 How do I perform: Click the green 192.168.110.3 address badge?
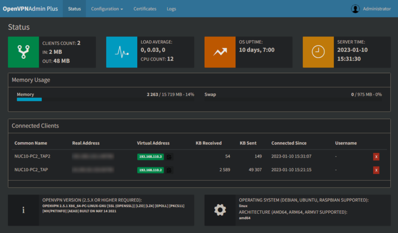(x=150, y=157)
